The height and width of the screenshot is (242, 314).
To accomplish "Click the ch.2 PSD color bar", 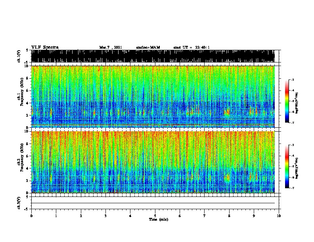I will click(287, 166).
